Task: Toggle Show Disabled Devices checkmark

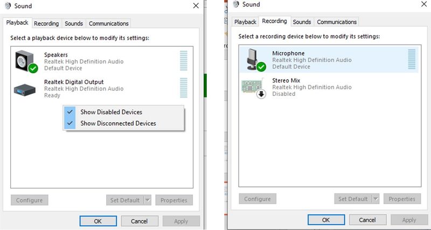Action: click(x=70, y=112)
